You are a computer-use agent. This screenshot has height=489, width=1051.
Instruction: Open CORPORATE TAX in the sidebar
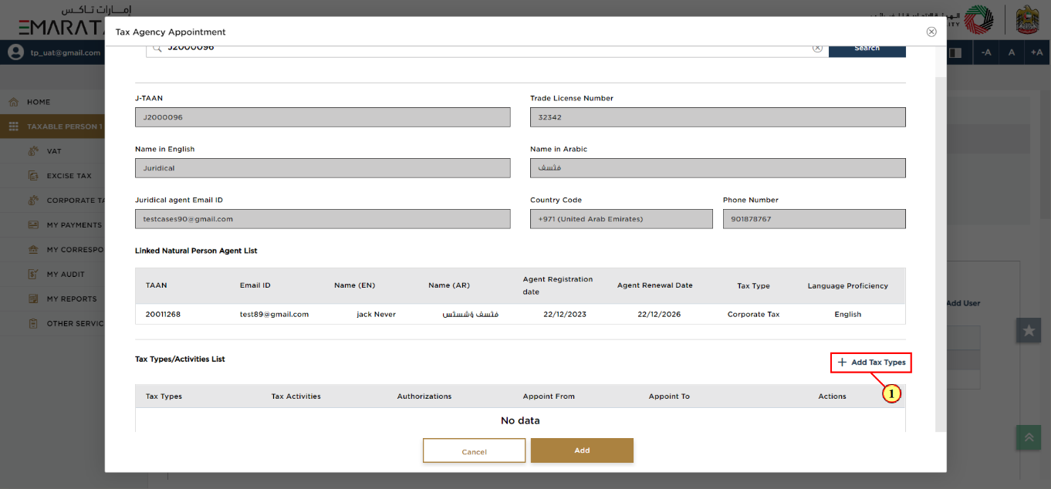coord(76,201)
